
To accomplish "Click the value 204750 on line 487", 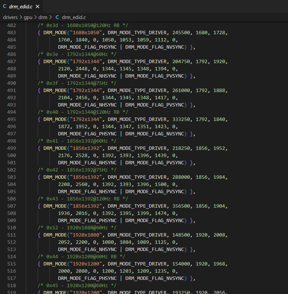I will pos(181,62).
